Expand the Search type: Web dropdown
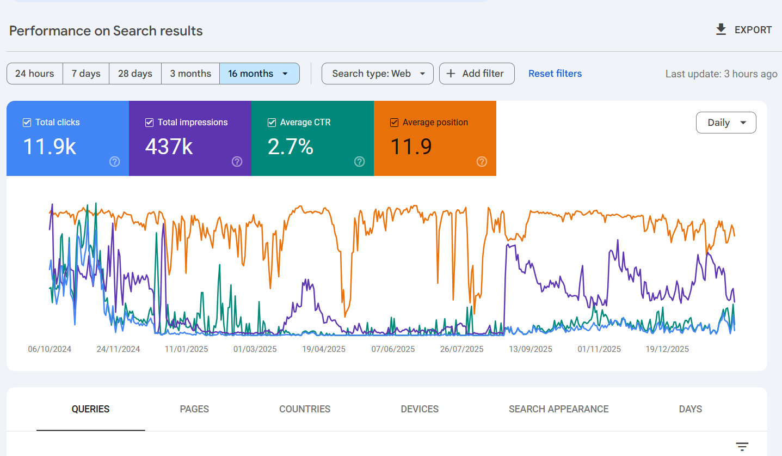Image resolution: width=782 pixels, height=456 pixels. [378, 74]
